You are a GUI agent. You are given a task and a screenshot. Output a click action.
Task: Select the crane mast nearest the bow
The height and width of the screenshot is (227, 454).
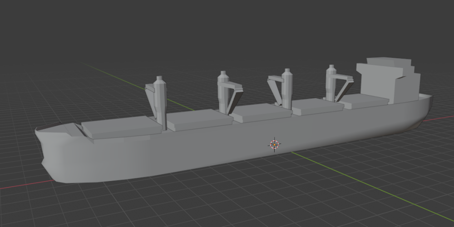pos(160,102)
